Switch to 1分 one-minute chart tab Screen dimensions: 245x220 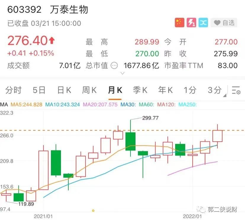pos(190,90)
